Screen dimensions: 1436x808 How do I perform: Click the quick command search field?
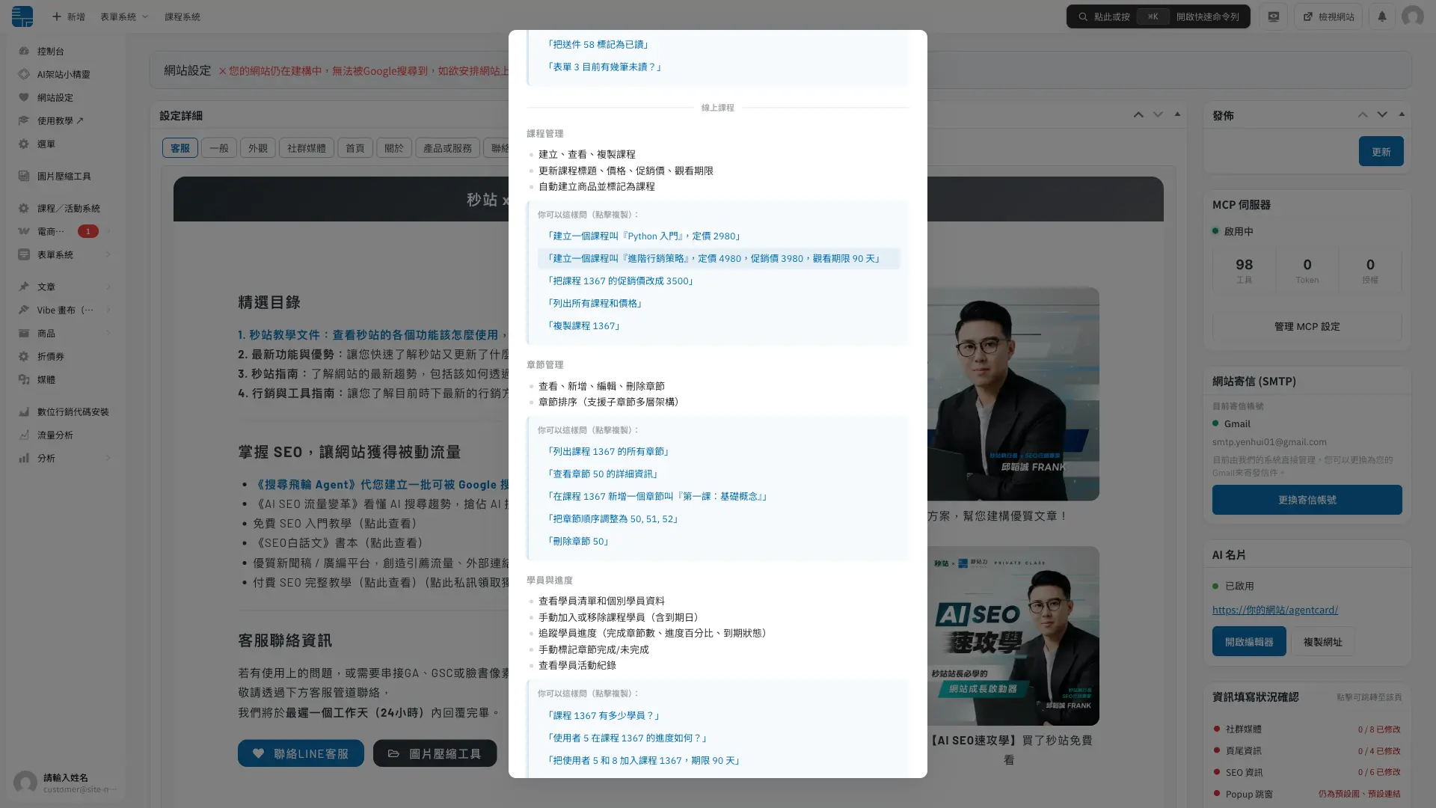[x=1158, y=16]
